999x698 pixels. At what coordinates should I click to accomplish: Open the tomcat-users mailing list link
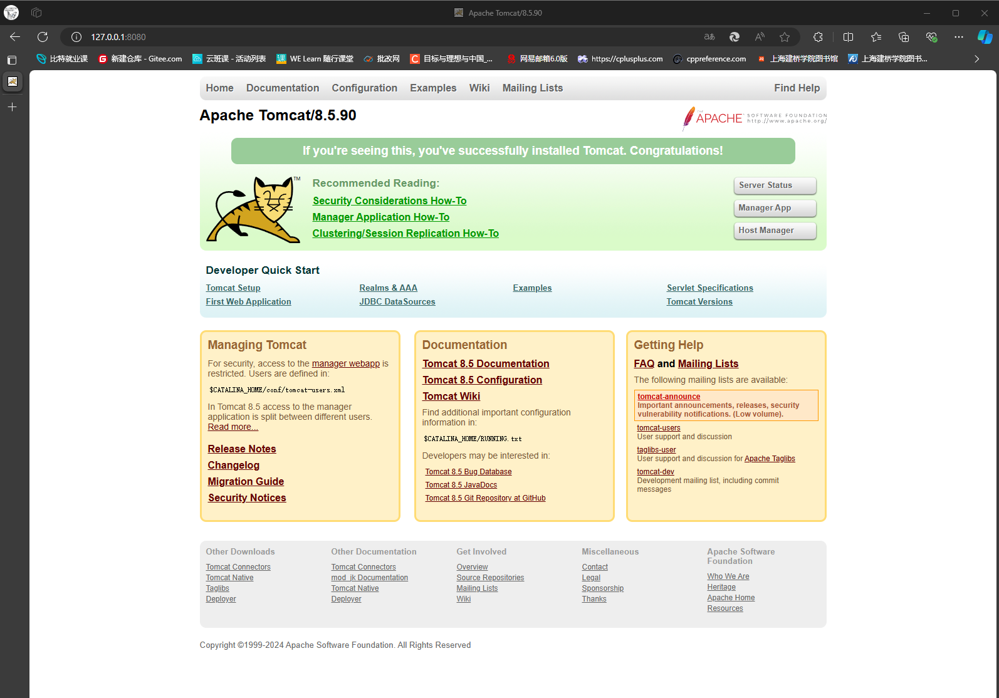(x=659, y=428)
